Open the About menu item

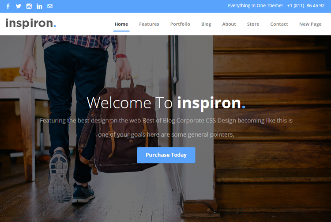pos(229,24)
